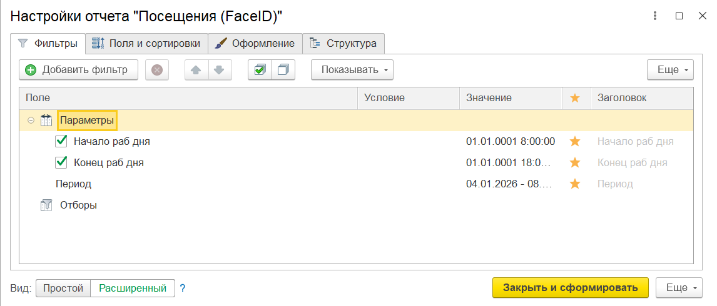Click the check all items icon

tap(260, 70)
